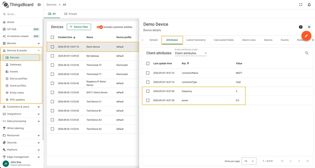Go to previous attributes page
315x168 pixels.
(291, 161)
